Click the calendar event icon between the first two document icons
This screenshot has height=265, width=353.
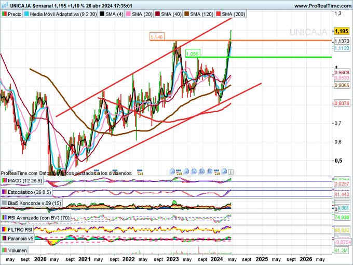tap(179, 172)
